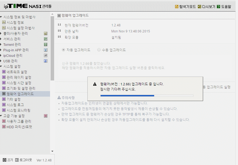
Task: Click the firmware upgrade progress bar
Action: (147, 96)
